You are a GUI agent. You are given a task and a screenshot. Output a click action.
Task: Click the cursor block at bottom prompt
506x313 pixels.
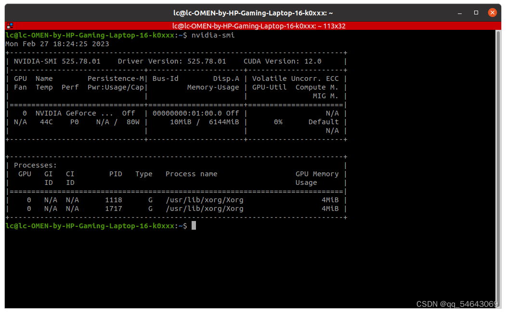click(194, 225)
